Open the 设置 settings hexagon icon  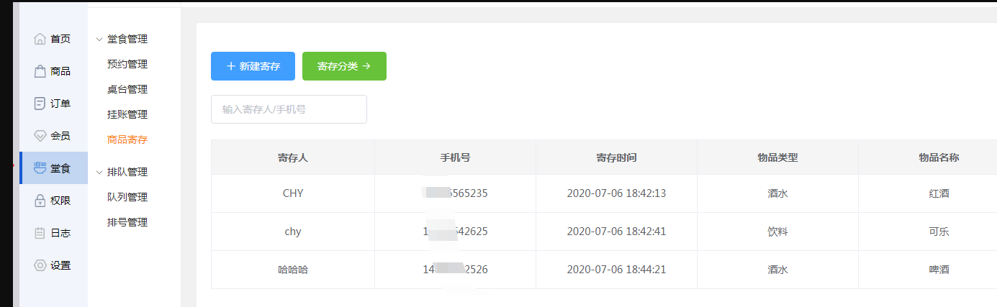point(40,265)
